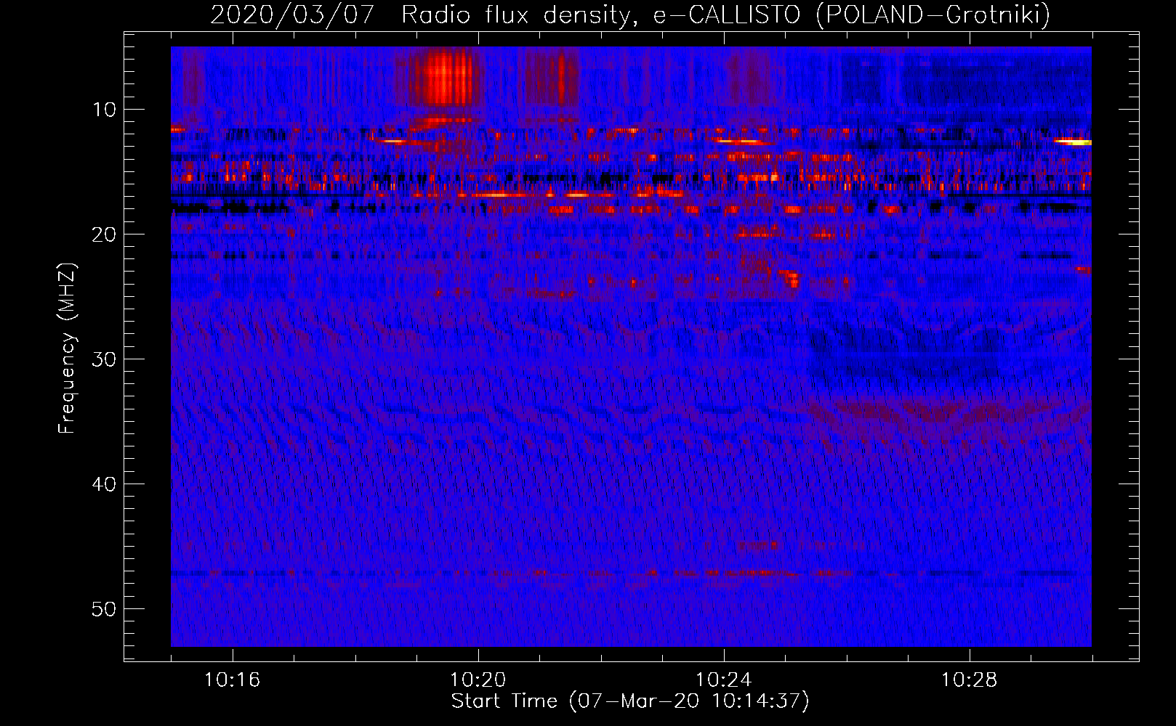Click the 'Start Time (07-Mar-20 10:14:37)' label

coord(630,701)
